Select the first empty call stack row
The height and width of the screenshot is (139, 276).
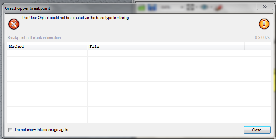139,53
